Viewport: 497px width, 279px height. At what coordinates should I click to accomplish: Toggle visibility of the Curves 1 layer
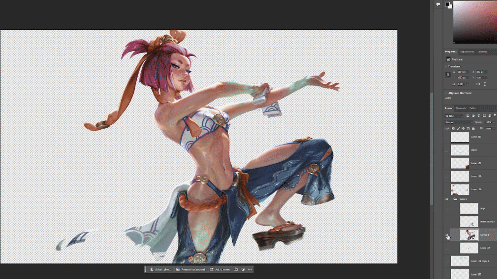[x=447, y=235]
